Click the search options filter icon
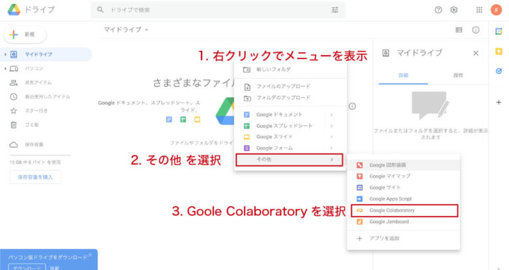The image size is (509, 270). pyautogui.click(x=335, y=10)
